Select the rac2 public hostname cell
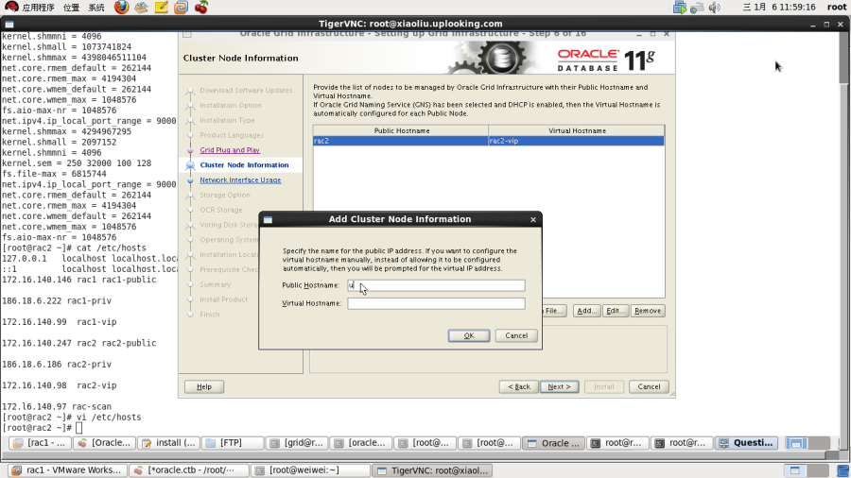851x478 pixels. click(x=401, y=141)
